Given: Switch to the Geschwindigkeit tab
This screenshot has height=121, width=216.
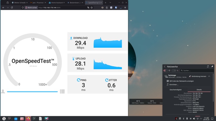Looking at the screenshot, I should (x=176, y=90).
